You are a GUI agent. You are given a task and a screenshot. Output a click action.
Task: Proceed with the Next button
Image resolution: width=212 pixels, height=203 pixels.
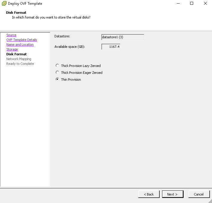click(173, 194)
